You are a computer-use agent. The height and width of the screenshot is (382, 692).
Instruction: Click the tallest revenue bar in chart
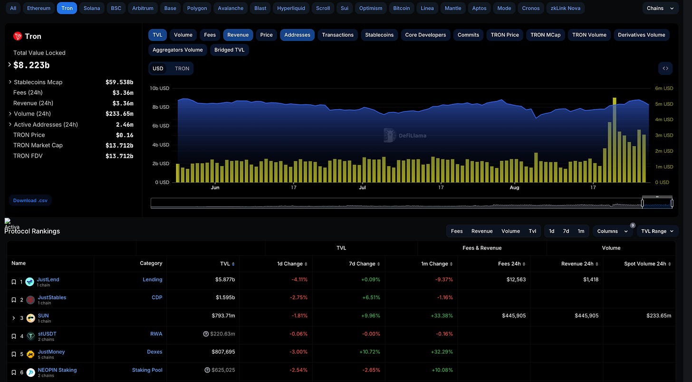point(615,140)
